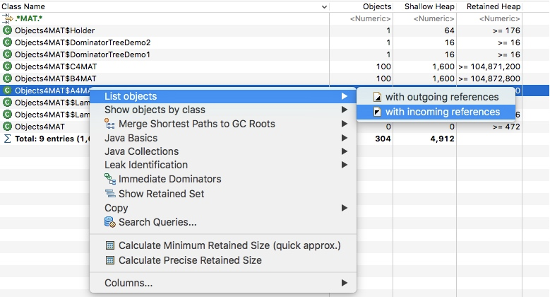This screenshot has width=550, height=297.
Task: Expand the Class Name column dropdown arrow
Action: tap(323, 6)
